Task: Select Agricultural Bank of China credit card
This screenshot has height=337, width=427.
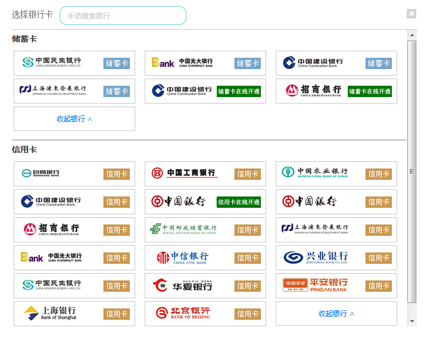Action: [x=336, y=174]
